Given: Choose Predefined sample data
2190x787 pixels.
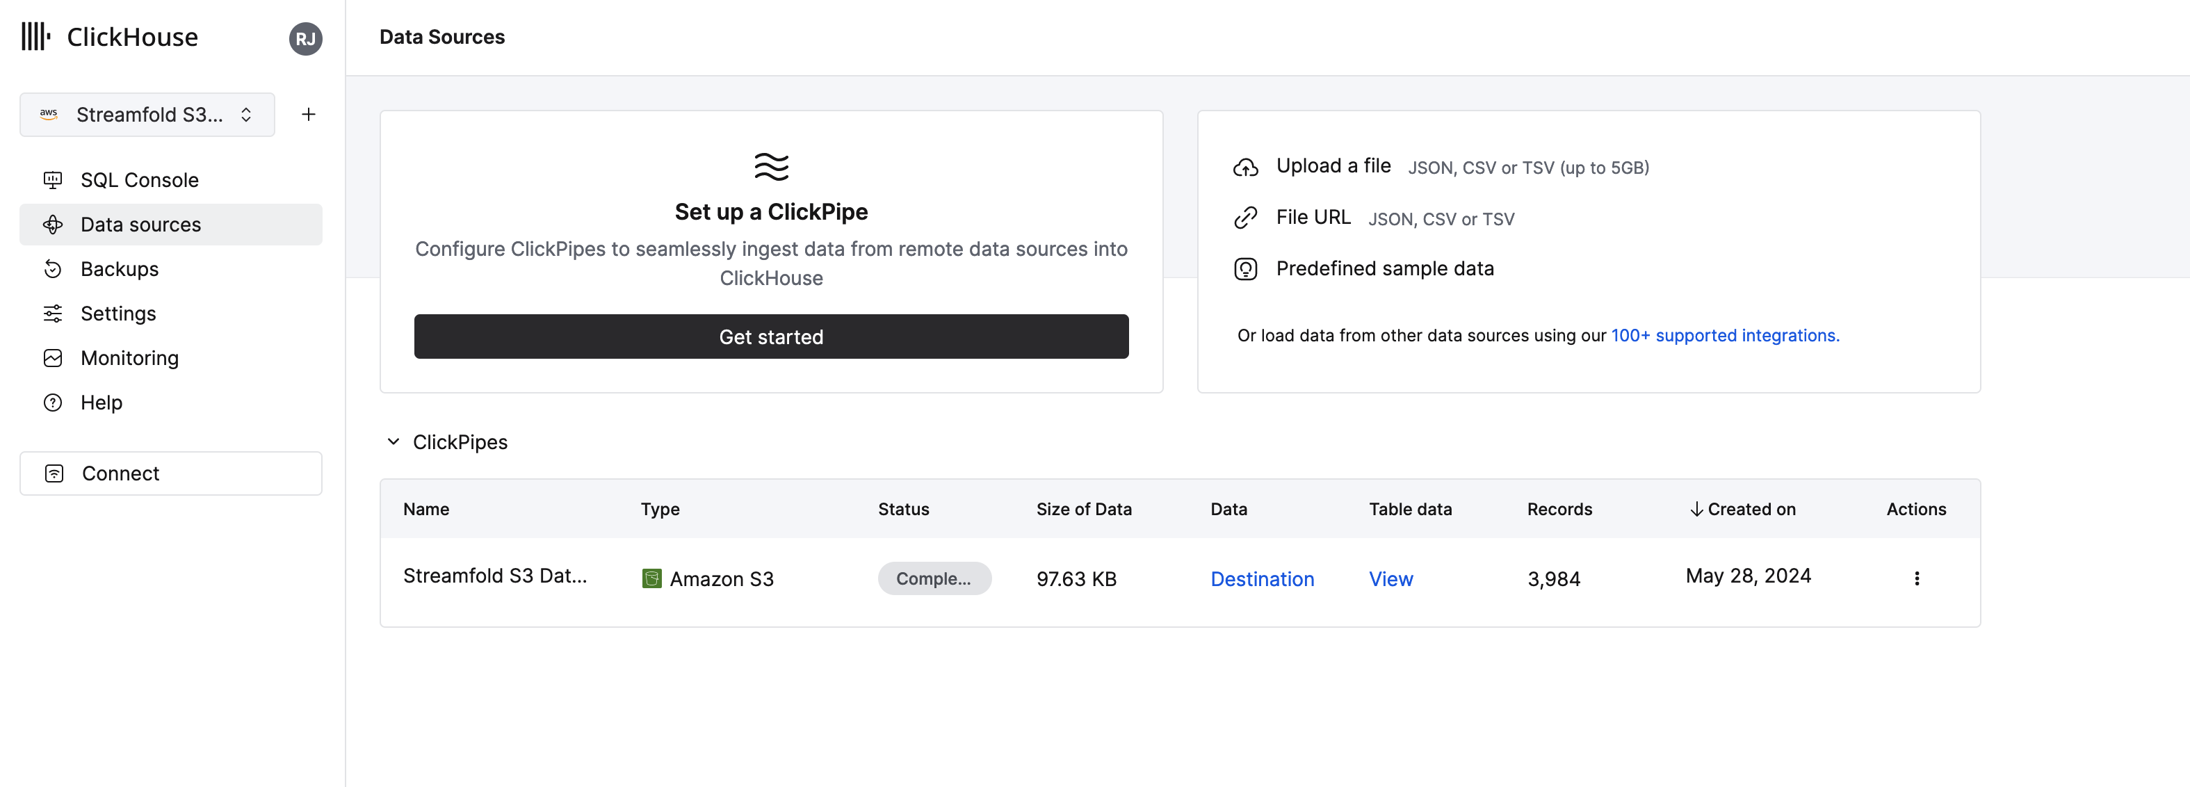Looking at the screenshot, I should click(1385, 268).
